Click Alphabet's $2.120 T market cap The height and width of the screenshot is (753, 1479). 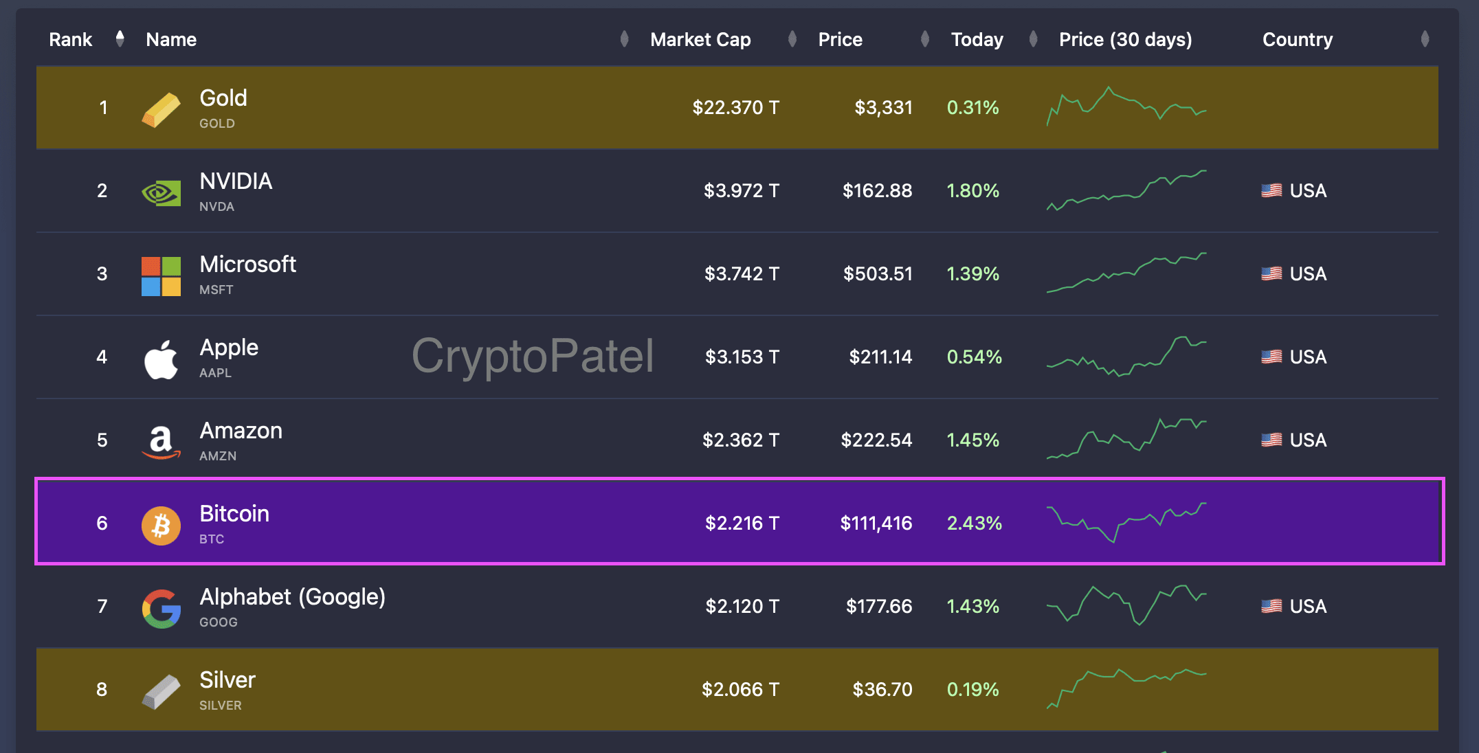[742, 606]
